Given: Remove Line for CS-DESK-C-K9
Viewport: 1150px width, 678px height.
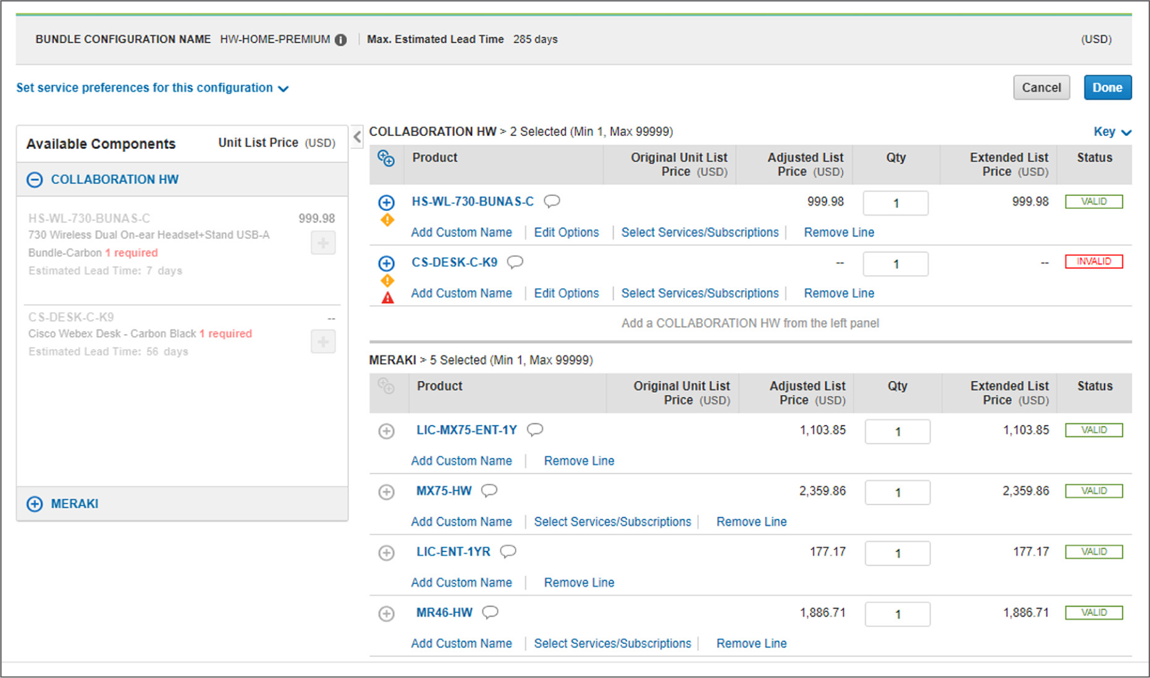Looking at the screenshot, I should point(839,293).
